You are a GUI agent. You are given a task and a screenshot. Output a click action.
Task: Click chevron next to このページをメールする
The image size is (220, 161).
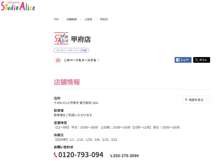point(99,60)
